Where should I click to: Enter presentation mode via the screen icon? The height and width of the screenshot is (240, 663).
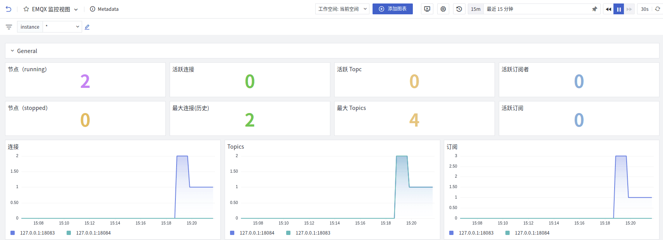427,9
